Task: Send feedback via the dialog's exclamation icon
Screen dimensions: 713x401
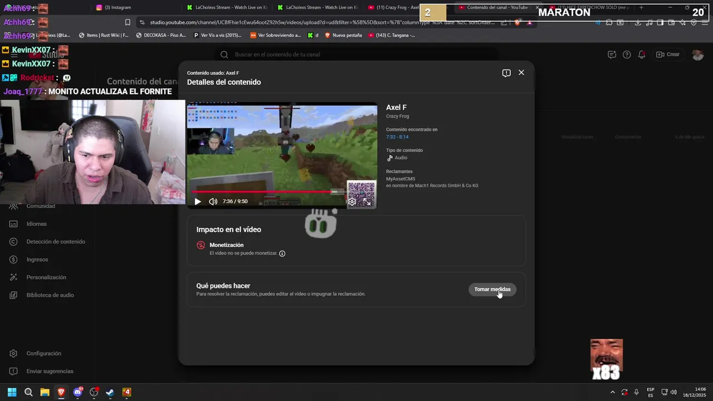Action: (506, 73)
